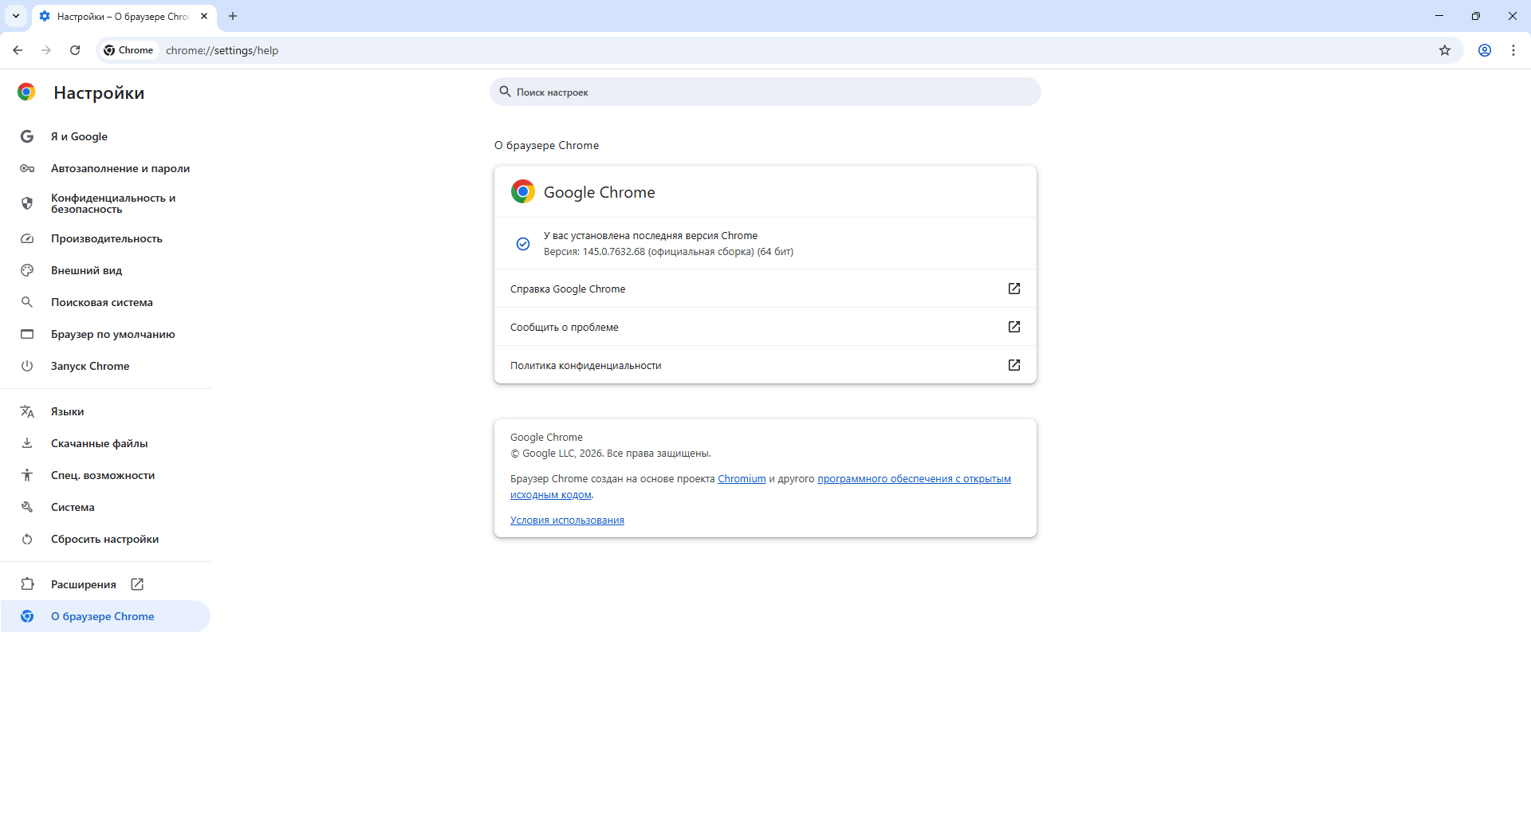Viewport: 1531px width, 829px height.
Task: Click external link icon for Сообщить о проблеме
Action: (1014, 327)
